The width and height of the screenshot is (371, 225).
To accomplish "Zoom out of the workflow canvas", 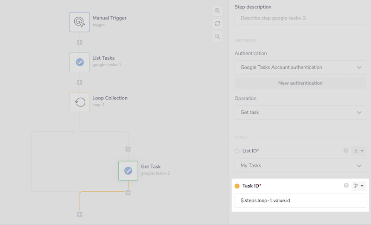I will point(217,37).
